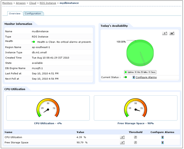Click the 4.39 % CPU value cell
184x149 pixels.
click(x=81, y=137)
